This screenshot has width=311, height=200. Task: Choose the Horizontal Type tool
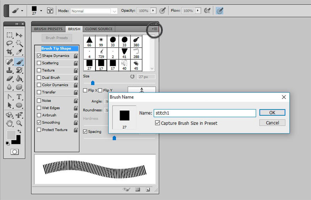[x=19, y=97]
